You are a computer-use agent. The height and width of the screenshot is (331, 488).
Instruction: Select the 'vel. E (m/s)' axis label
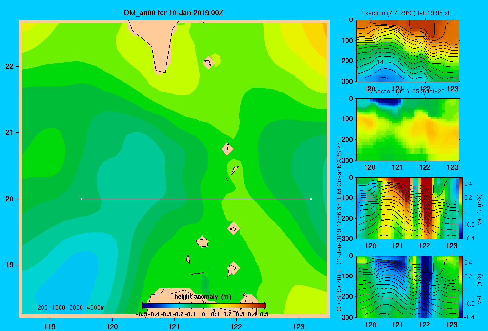pos(479,289)
